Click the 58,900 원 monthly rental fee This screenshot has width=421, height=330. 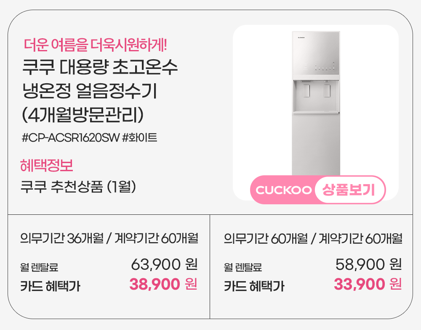point(368,265)
